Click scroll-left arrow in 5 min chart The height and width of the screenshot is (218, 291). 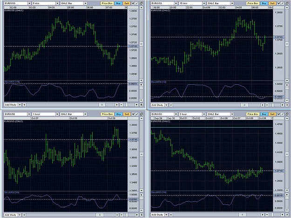tap(24, 105)
